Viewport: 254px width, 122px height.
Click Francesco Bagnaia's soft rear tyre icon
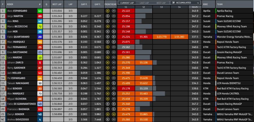coord(113,109)
